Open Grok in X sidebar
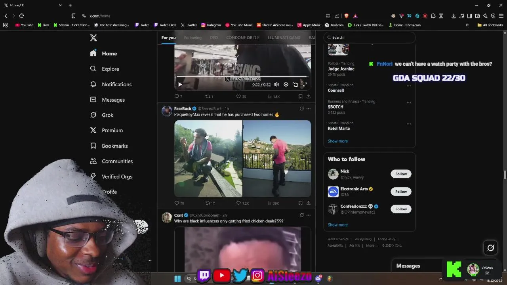The height and width of the screenshot is (285, 507). pos(101,115)
